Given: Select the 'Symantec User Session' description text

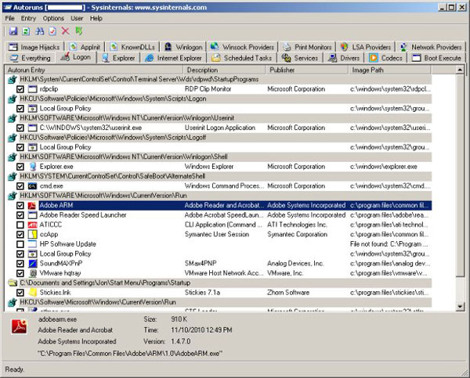Looking at the screenshot, I should (x=217, y=234).
